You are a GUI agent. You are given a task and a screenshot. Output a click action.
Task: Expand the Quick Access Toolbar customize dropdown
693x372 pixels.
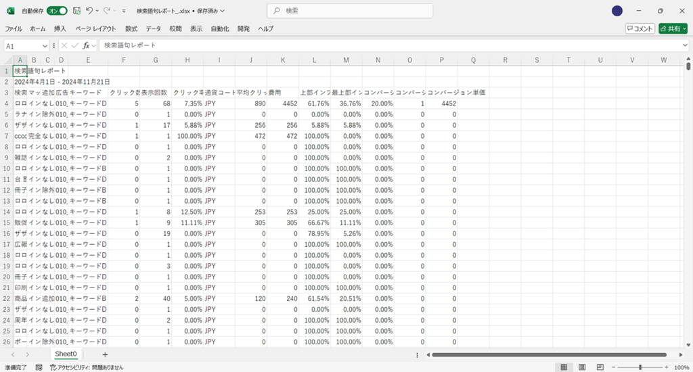(x=123, y=11)
